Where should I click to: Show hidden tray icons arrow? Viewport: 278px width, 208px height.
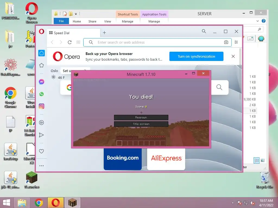(233, 203)
